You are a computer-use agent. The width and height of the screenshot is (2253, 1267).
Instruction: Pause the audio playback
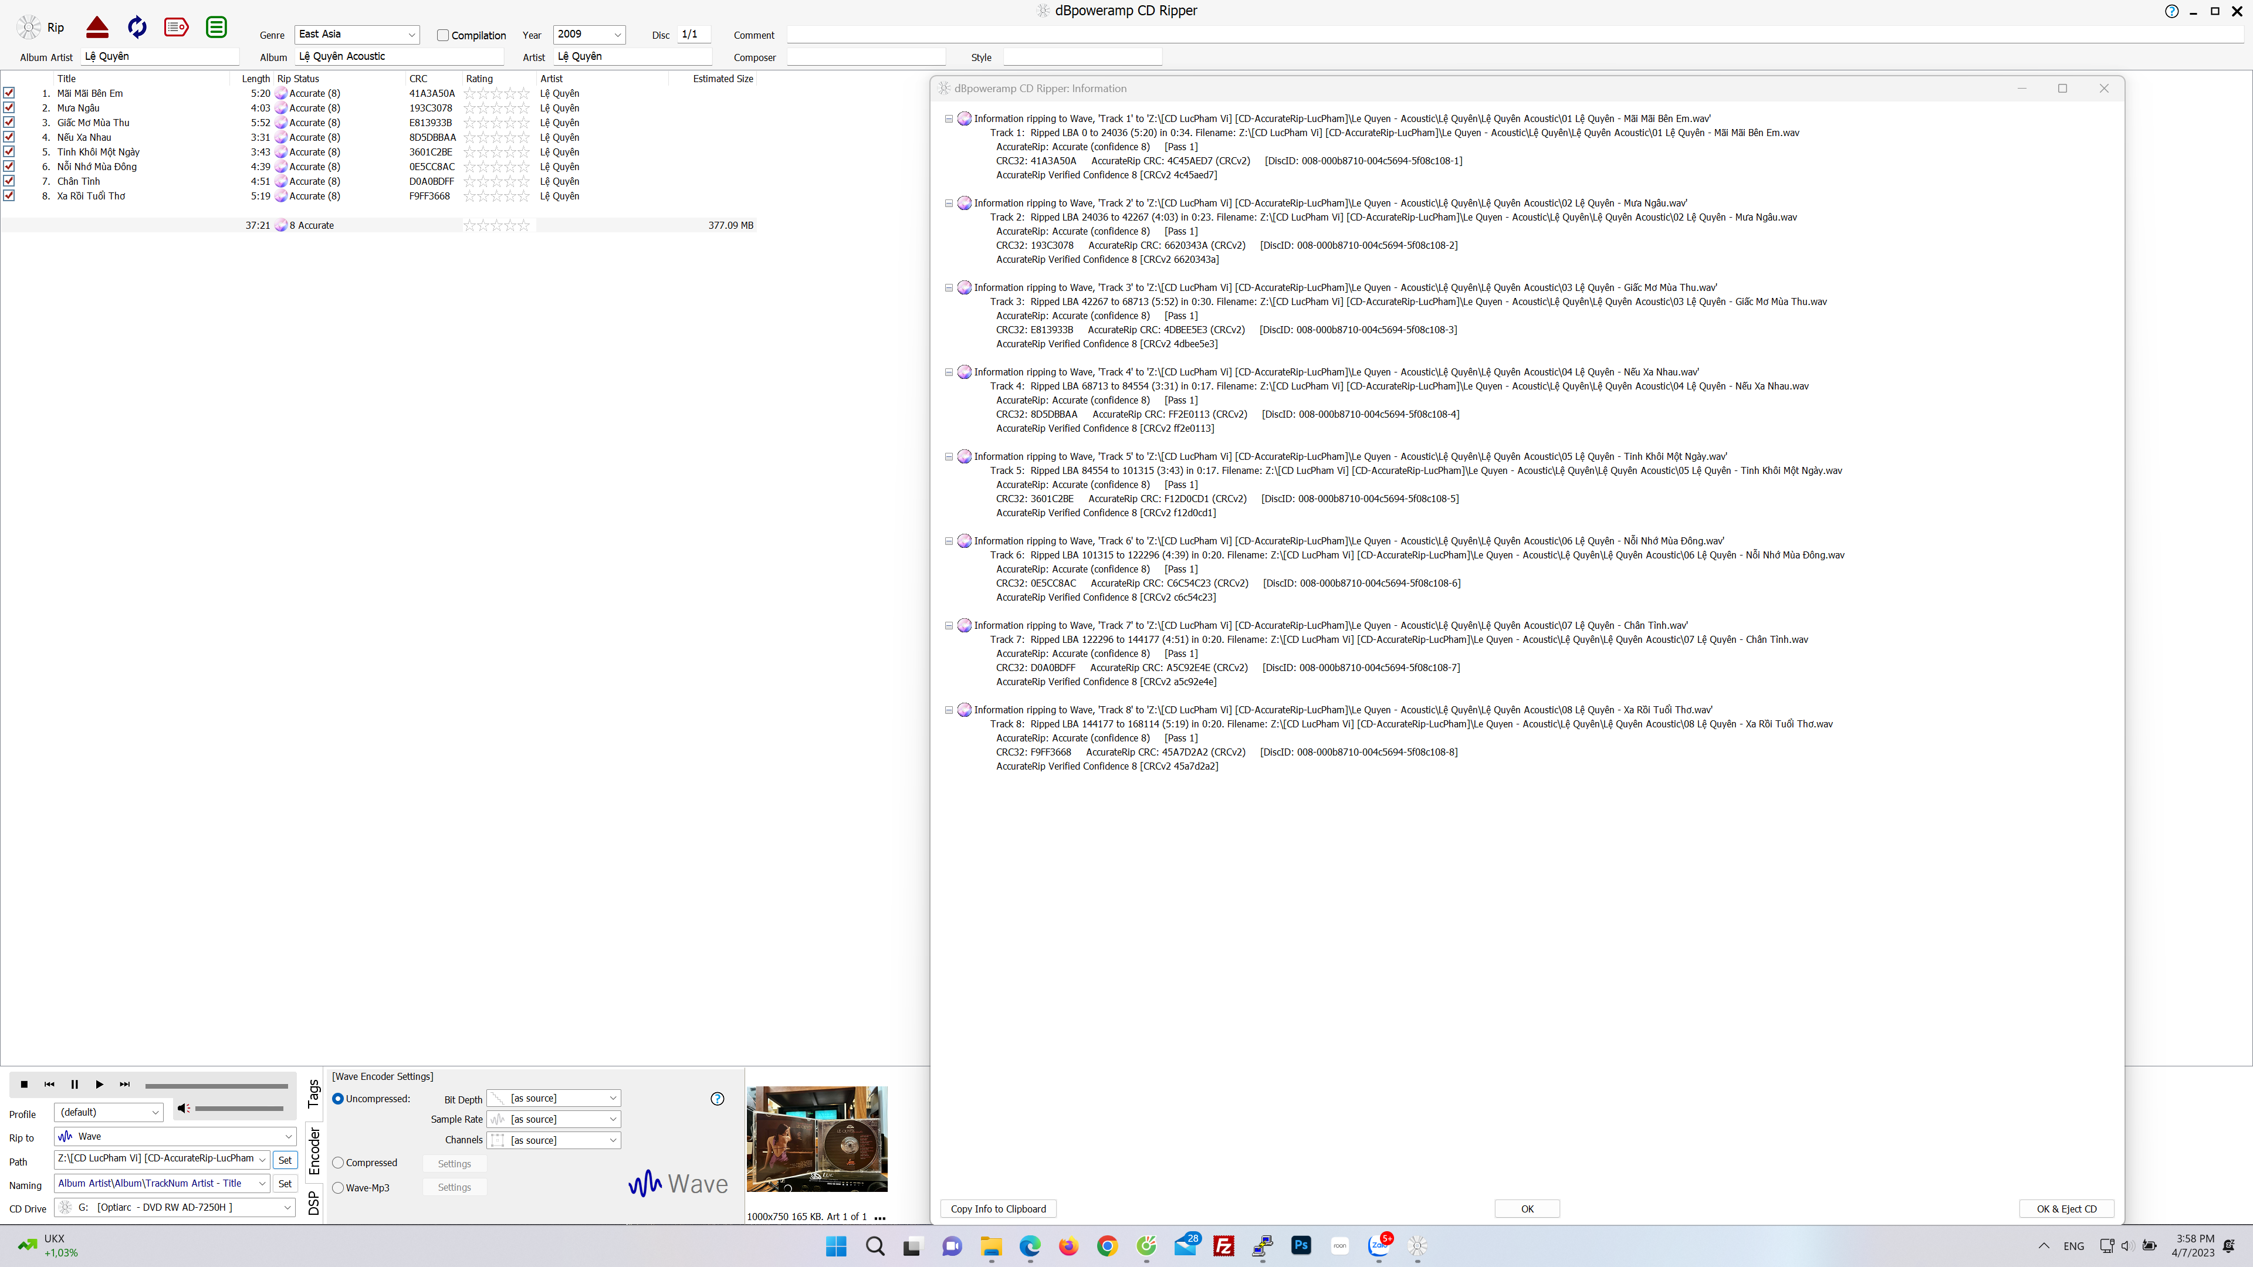click(75, 1084)
